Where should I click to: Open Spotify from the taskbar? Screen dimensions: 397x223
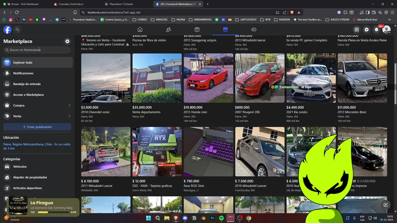(x=221, y=218)
